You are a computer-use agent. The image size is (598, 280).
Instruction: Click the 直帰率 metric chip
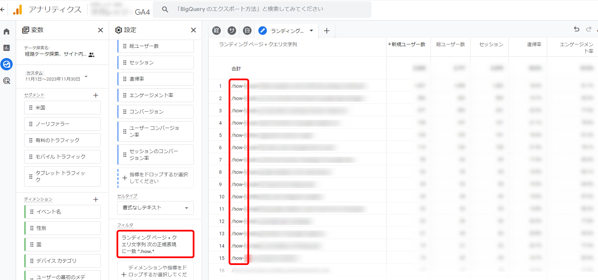pos(155,79)
